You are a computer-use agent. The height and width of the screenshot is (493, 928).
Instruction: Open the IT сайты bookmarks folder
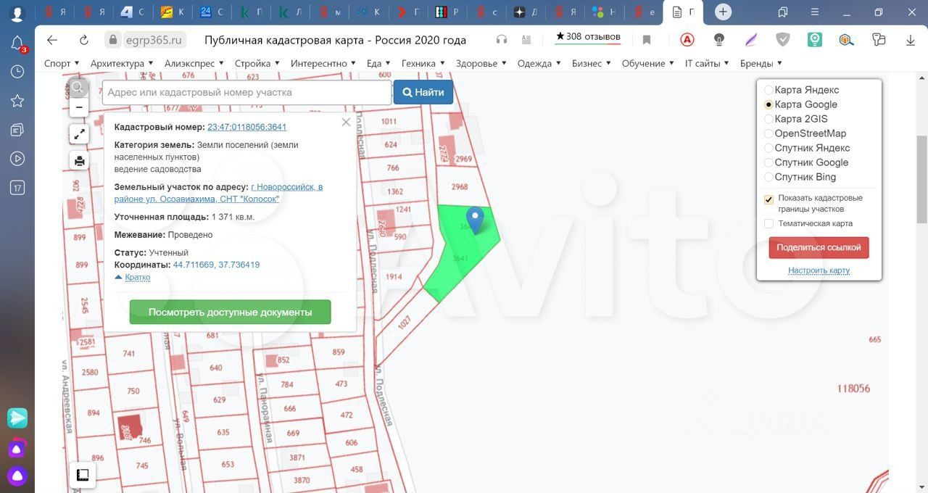[x=707, y=63]
